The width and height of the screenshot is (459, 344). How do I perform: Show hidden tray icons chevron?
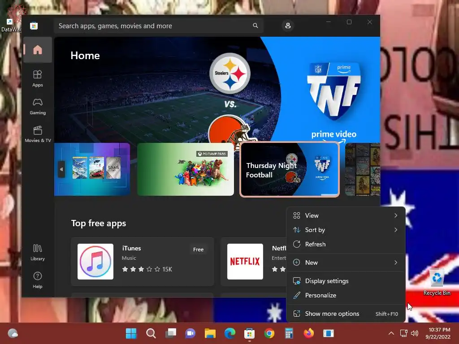(391, 333)
